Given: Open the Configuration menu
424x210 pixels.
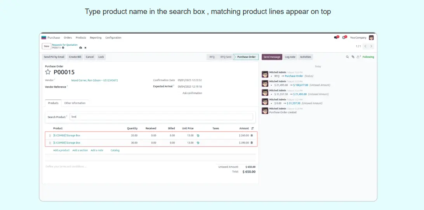Looking at the screenshot, I should click(x=113, y=38).
